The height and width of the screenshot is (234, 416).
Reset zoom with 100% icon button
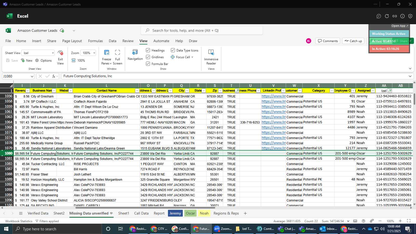click(x=74, y=60)
